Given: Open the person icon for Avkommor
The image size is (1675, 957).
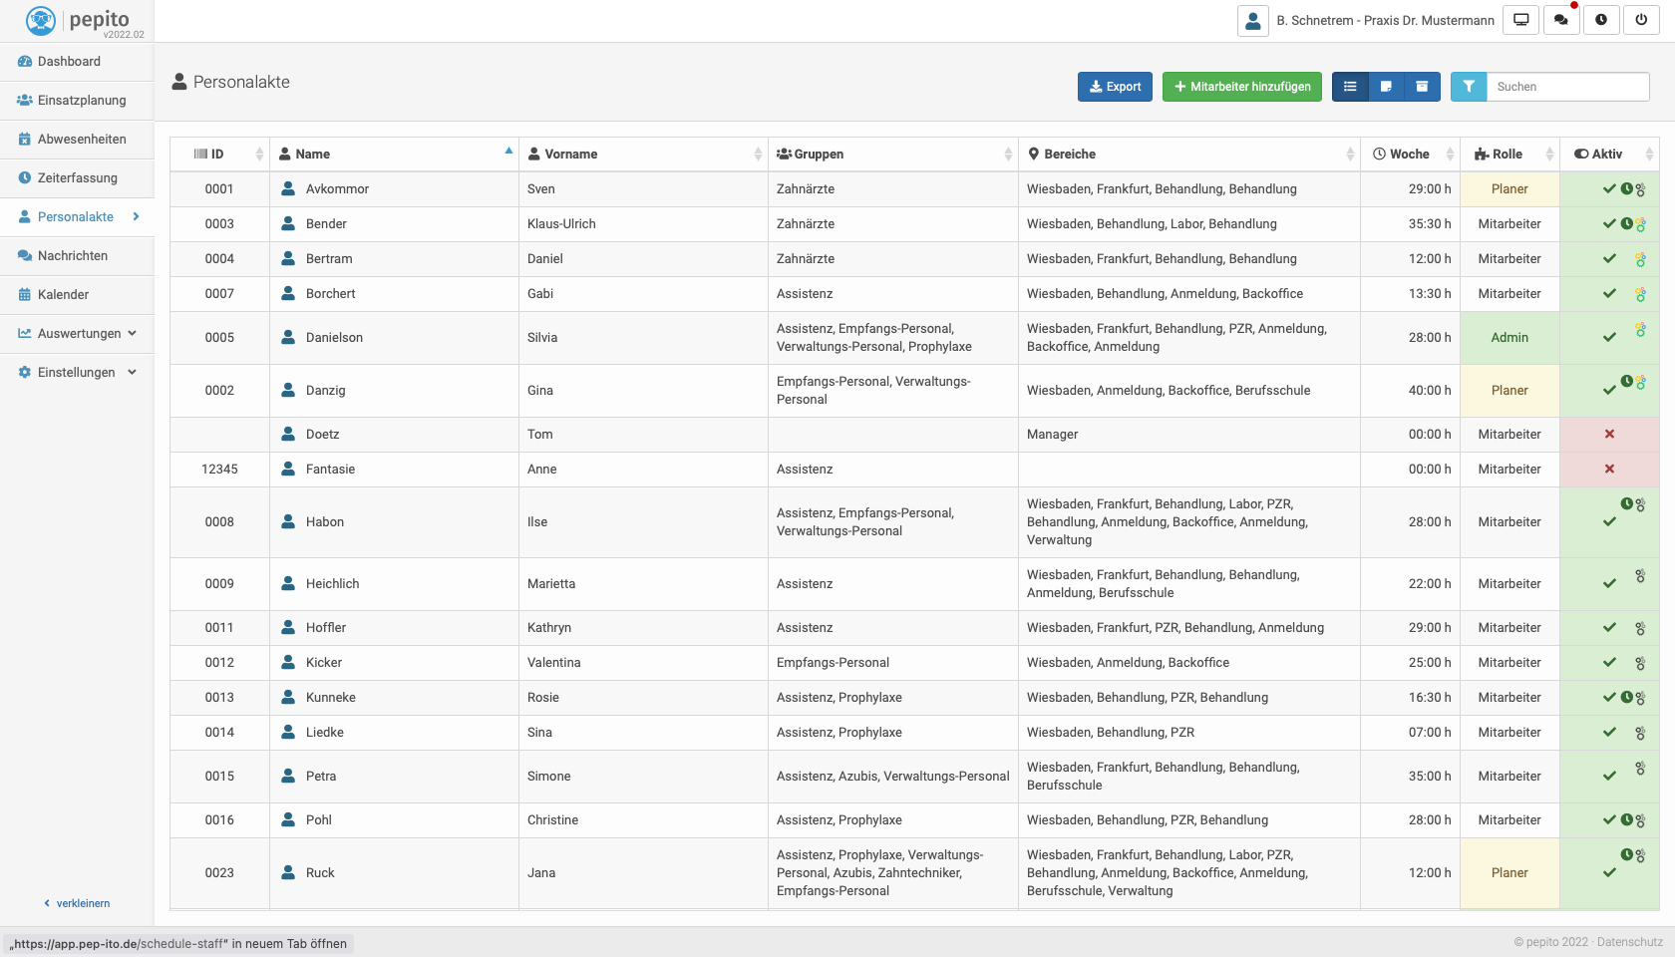Looking at the screenshot, I should tap(288, 188).
